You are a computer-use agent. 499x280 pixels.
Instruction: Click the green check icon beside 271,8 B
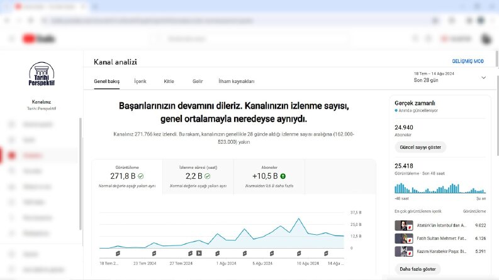click(141, 176)
